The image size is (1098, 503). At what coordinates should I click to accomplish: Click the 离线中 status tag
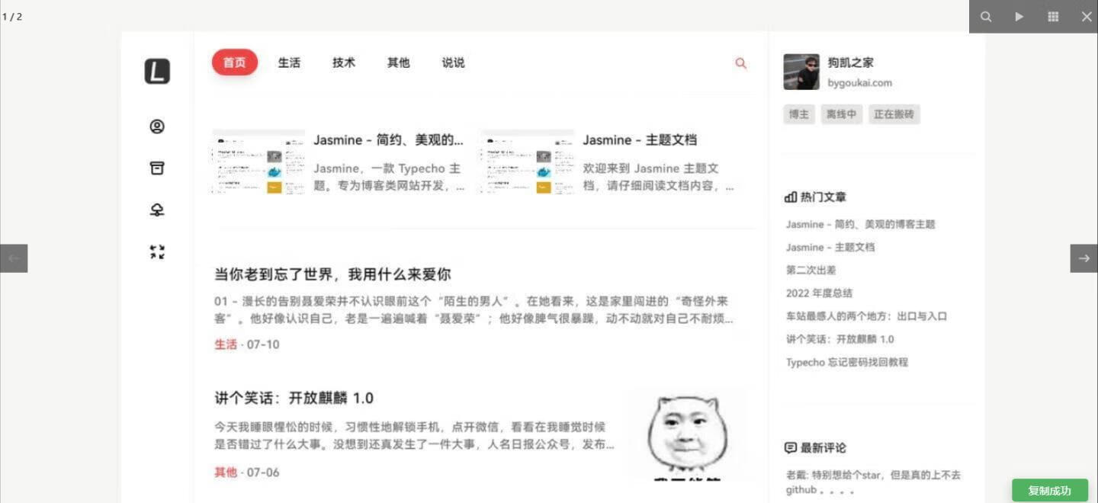point(841,114)
